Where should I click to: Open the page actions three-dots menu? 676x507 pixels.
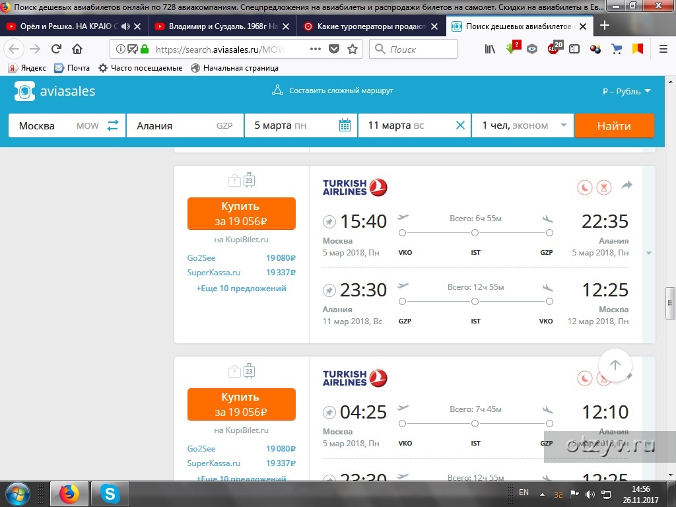[316, 49]
